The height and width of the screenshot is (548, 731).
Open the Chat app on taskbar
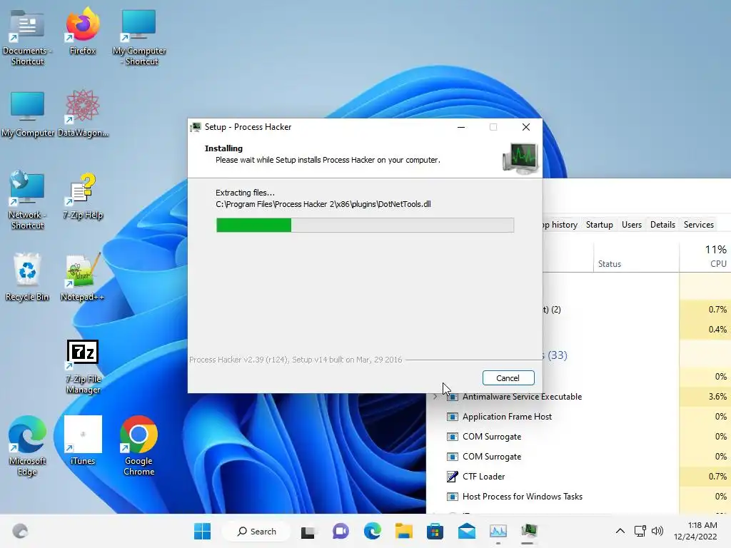(x=341, y=531)
